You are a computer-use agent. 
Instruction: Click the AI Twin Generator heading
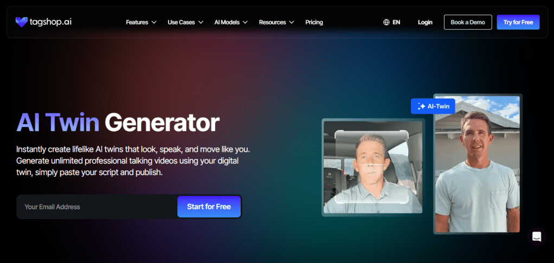click(118, 123)
